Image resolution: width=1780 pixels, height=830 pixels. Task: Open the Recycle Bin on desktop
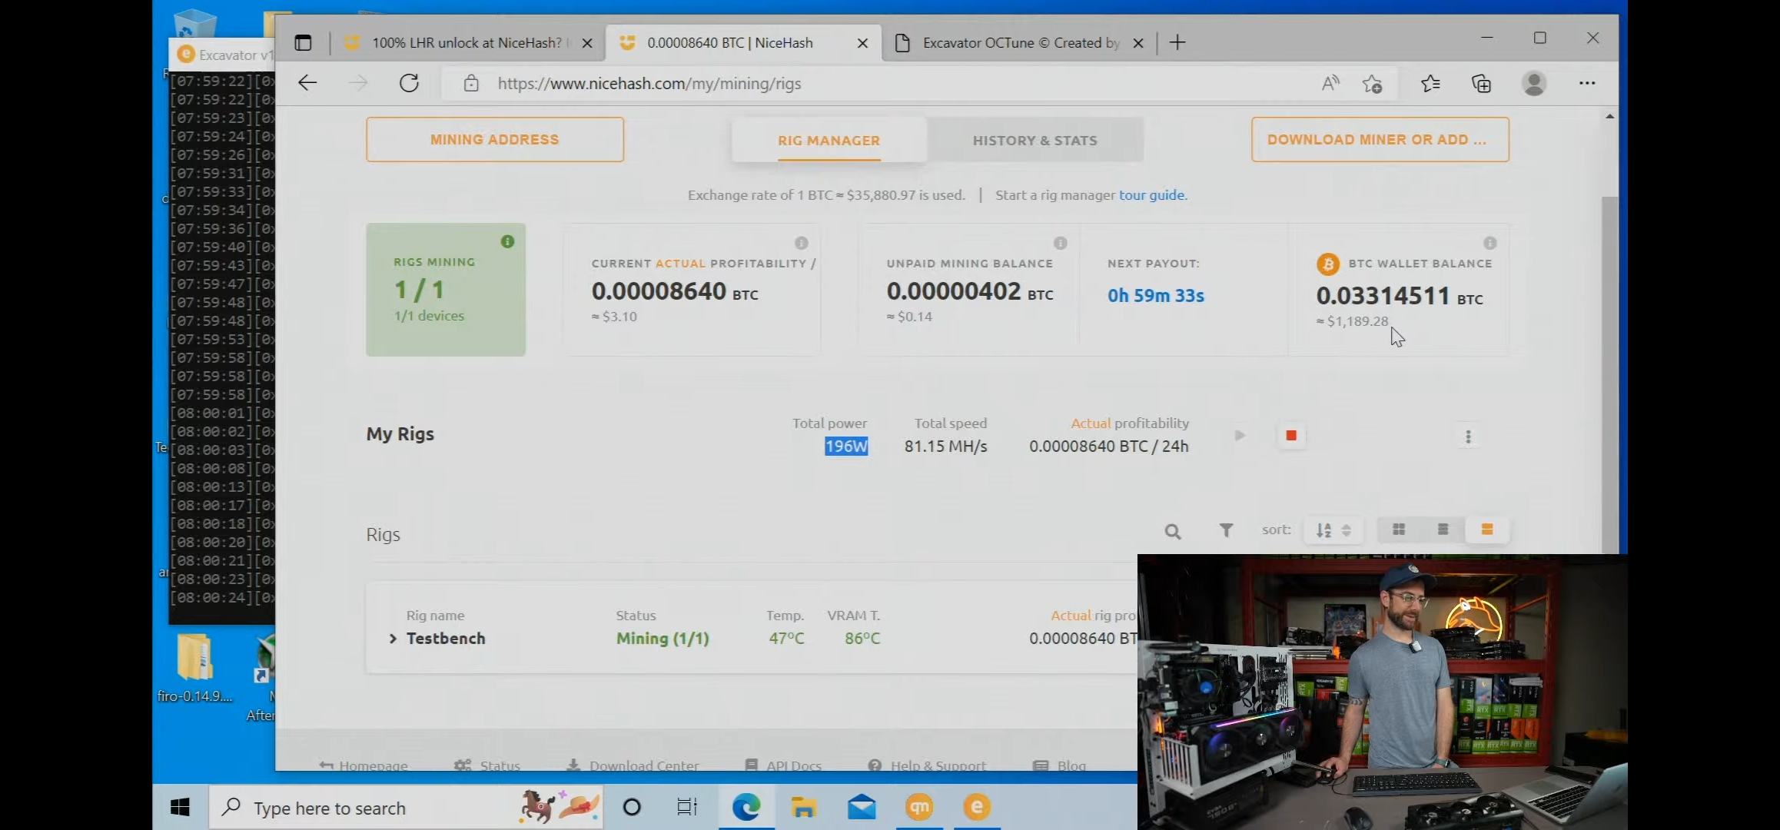tap(194, 24)
